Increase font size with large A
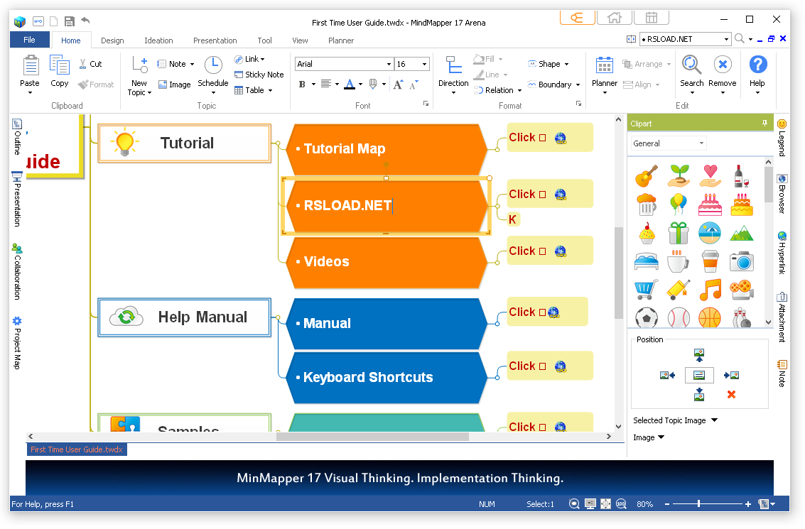This screenshot has height=529, width=805. [x=399, y=84]
